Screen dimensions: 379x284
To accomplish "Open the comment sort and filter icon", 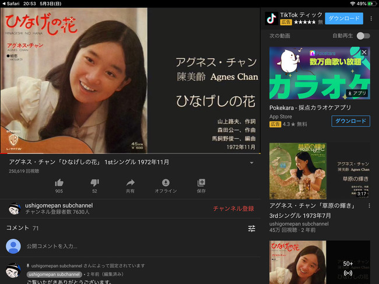I will [252, 228].
